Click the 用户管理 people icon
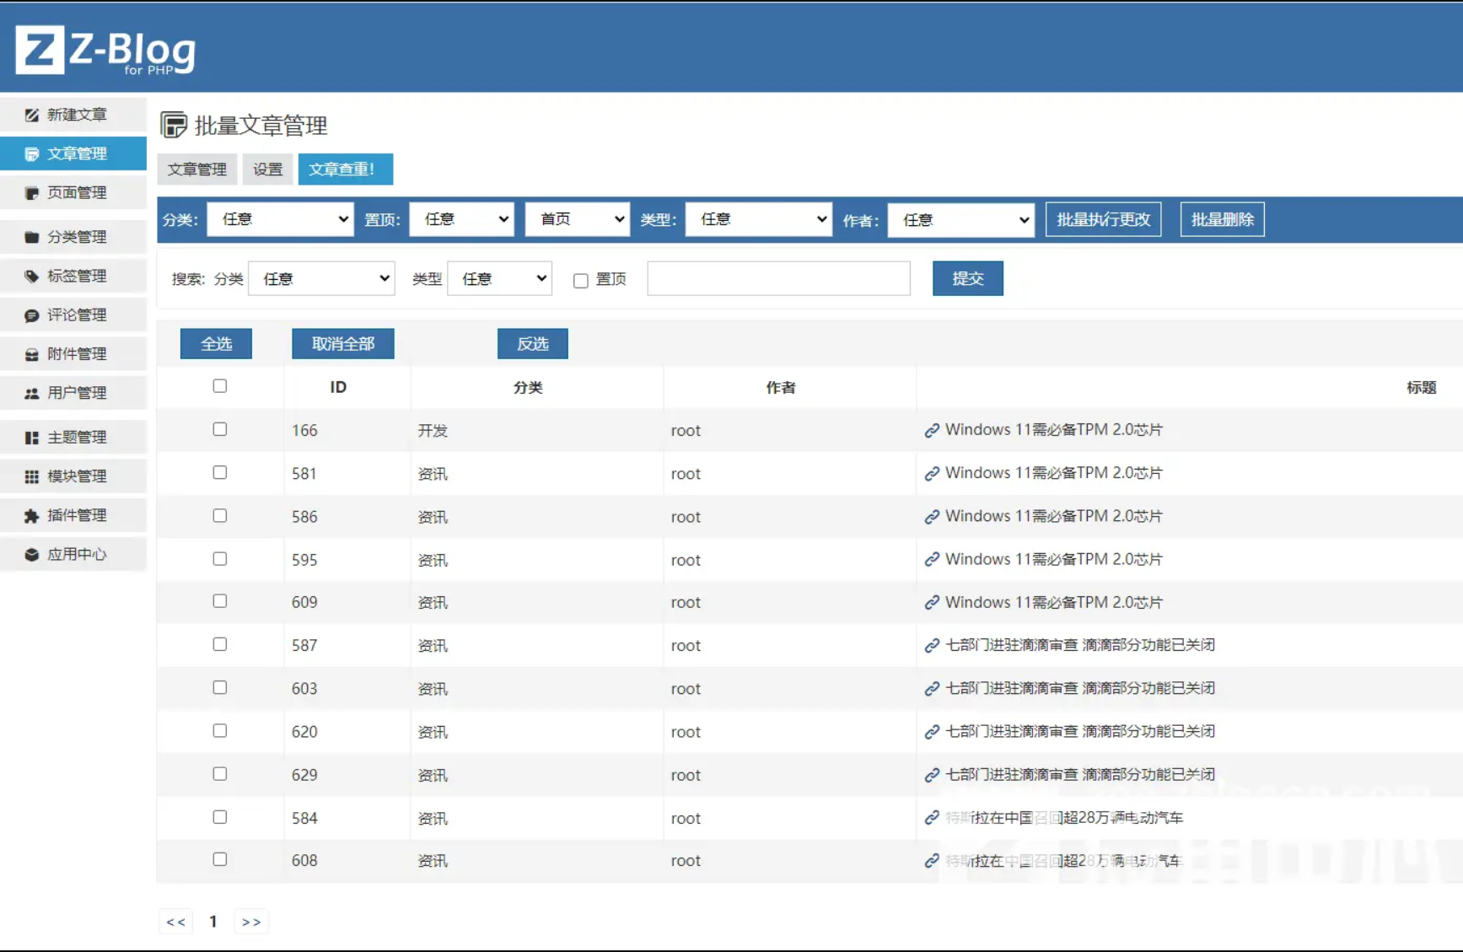Screen dimensions: 1463x952 32,393
